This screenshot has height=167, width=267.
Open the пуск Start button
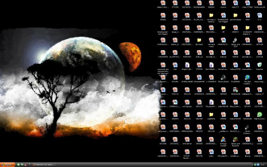[8, 164]
